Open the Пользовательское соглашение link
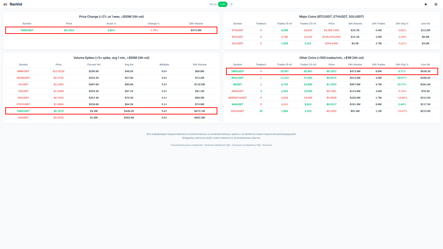The width and height of the screenshot is (443, 249). click(187, 145)
